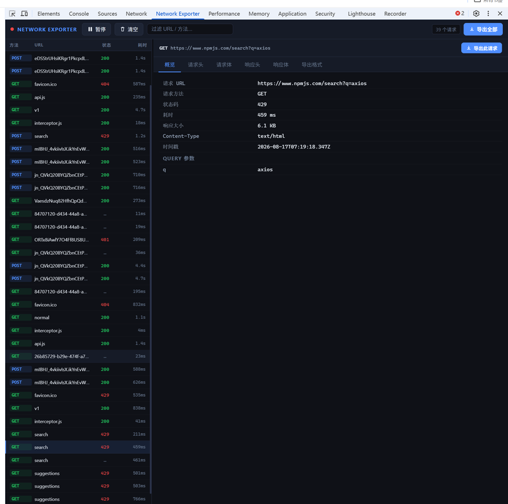Click the red error count badge
This screenshot has width=508, height=504.
pos(460,13)
